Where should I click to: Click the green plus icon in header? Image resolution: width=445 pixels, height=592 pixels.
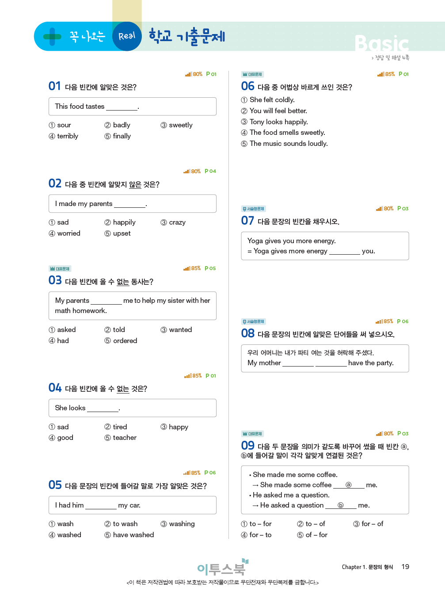pos(52,37)
